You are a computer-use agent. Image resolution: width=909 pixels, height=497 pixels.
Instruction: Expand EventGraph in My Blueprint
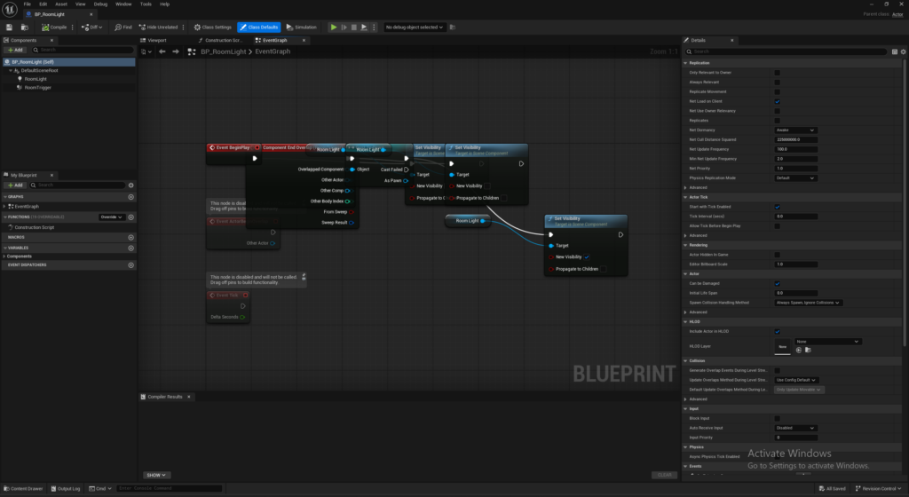tap(4, 207)
